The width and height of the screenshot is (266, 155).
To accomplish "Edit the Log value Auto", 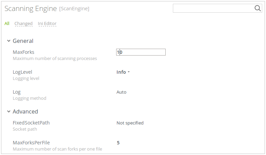I will (x=121, y=92).
